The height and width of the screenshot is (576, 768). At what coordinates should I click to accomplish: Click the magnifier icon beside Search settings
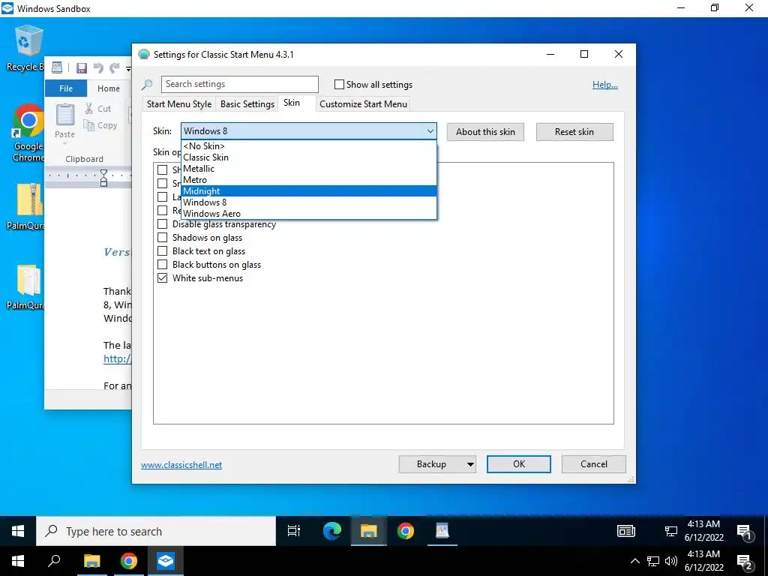[x=147, y=84]
